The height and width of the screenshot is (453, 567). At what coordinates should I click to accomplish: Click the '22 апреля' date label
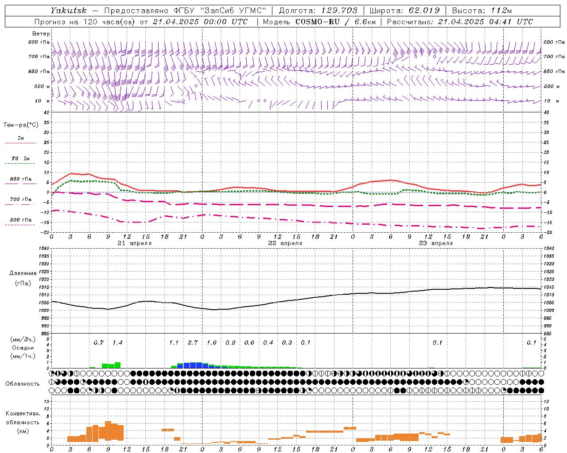(x=285, y=243)
